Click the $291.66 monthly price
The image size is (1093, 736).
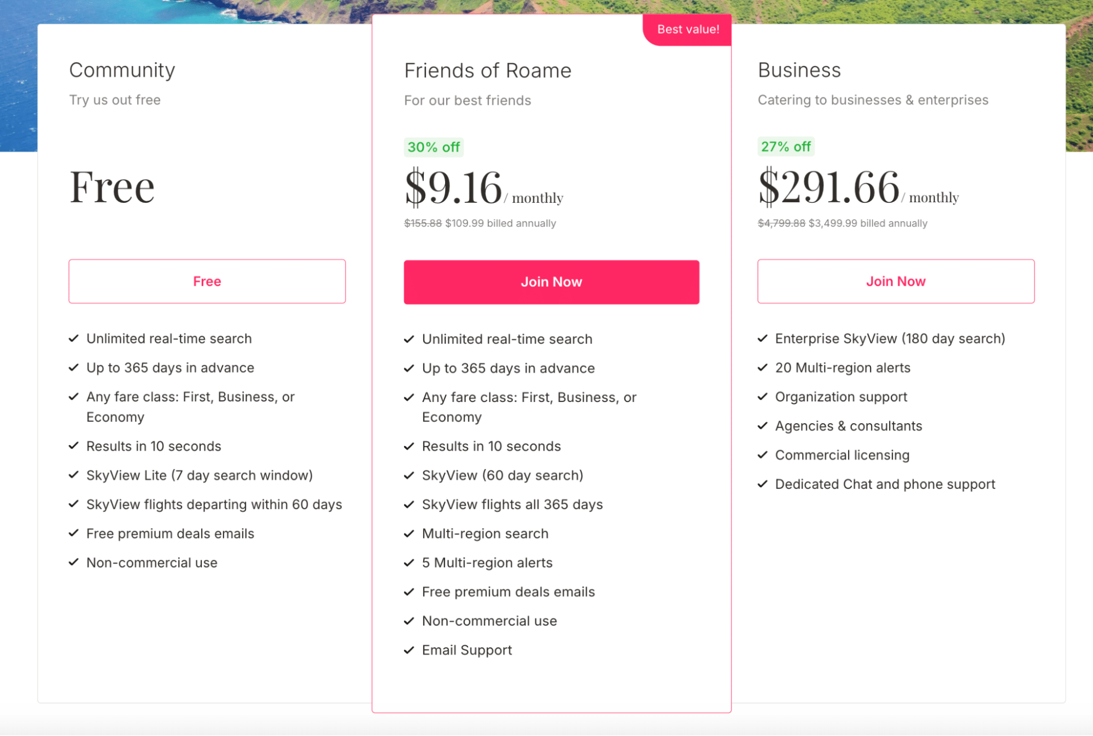pos(829,188)
